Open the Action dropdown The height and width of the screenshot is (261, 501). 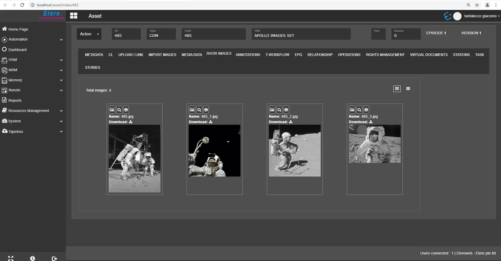[x=89, y=34]
